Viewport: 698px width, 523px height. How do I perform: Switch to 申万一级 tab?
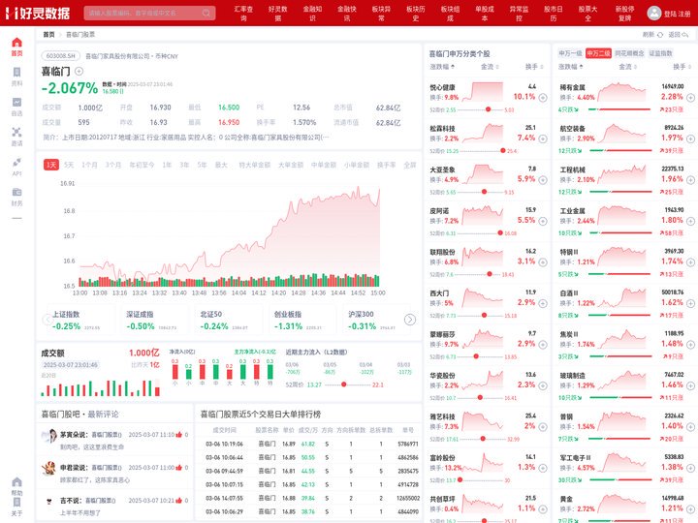570,53
